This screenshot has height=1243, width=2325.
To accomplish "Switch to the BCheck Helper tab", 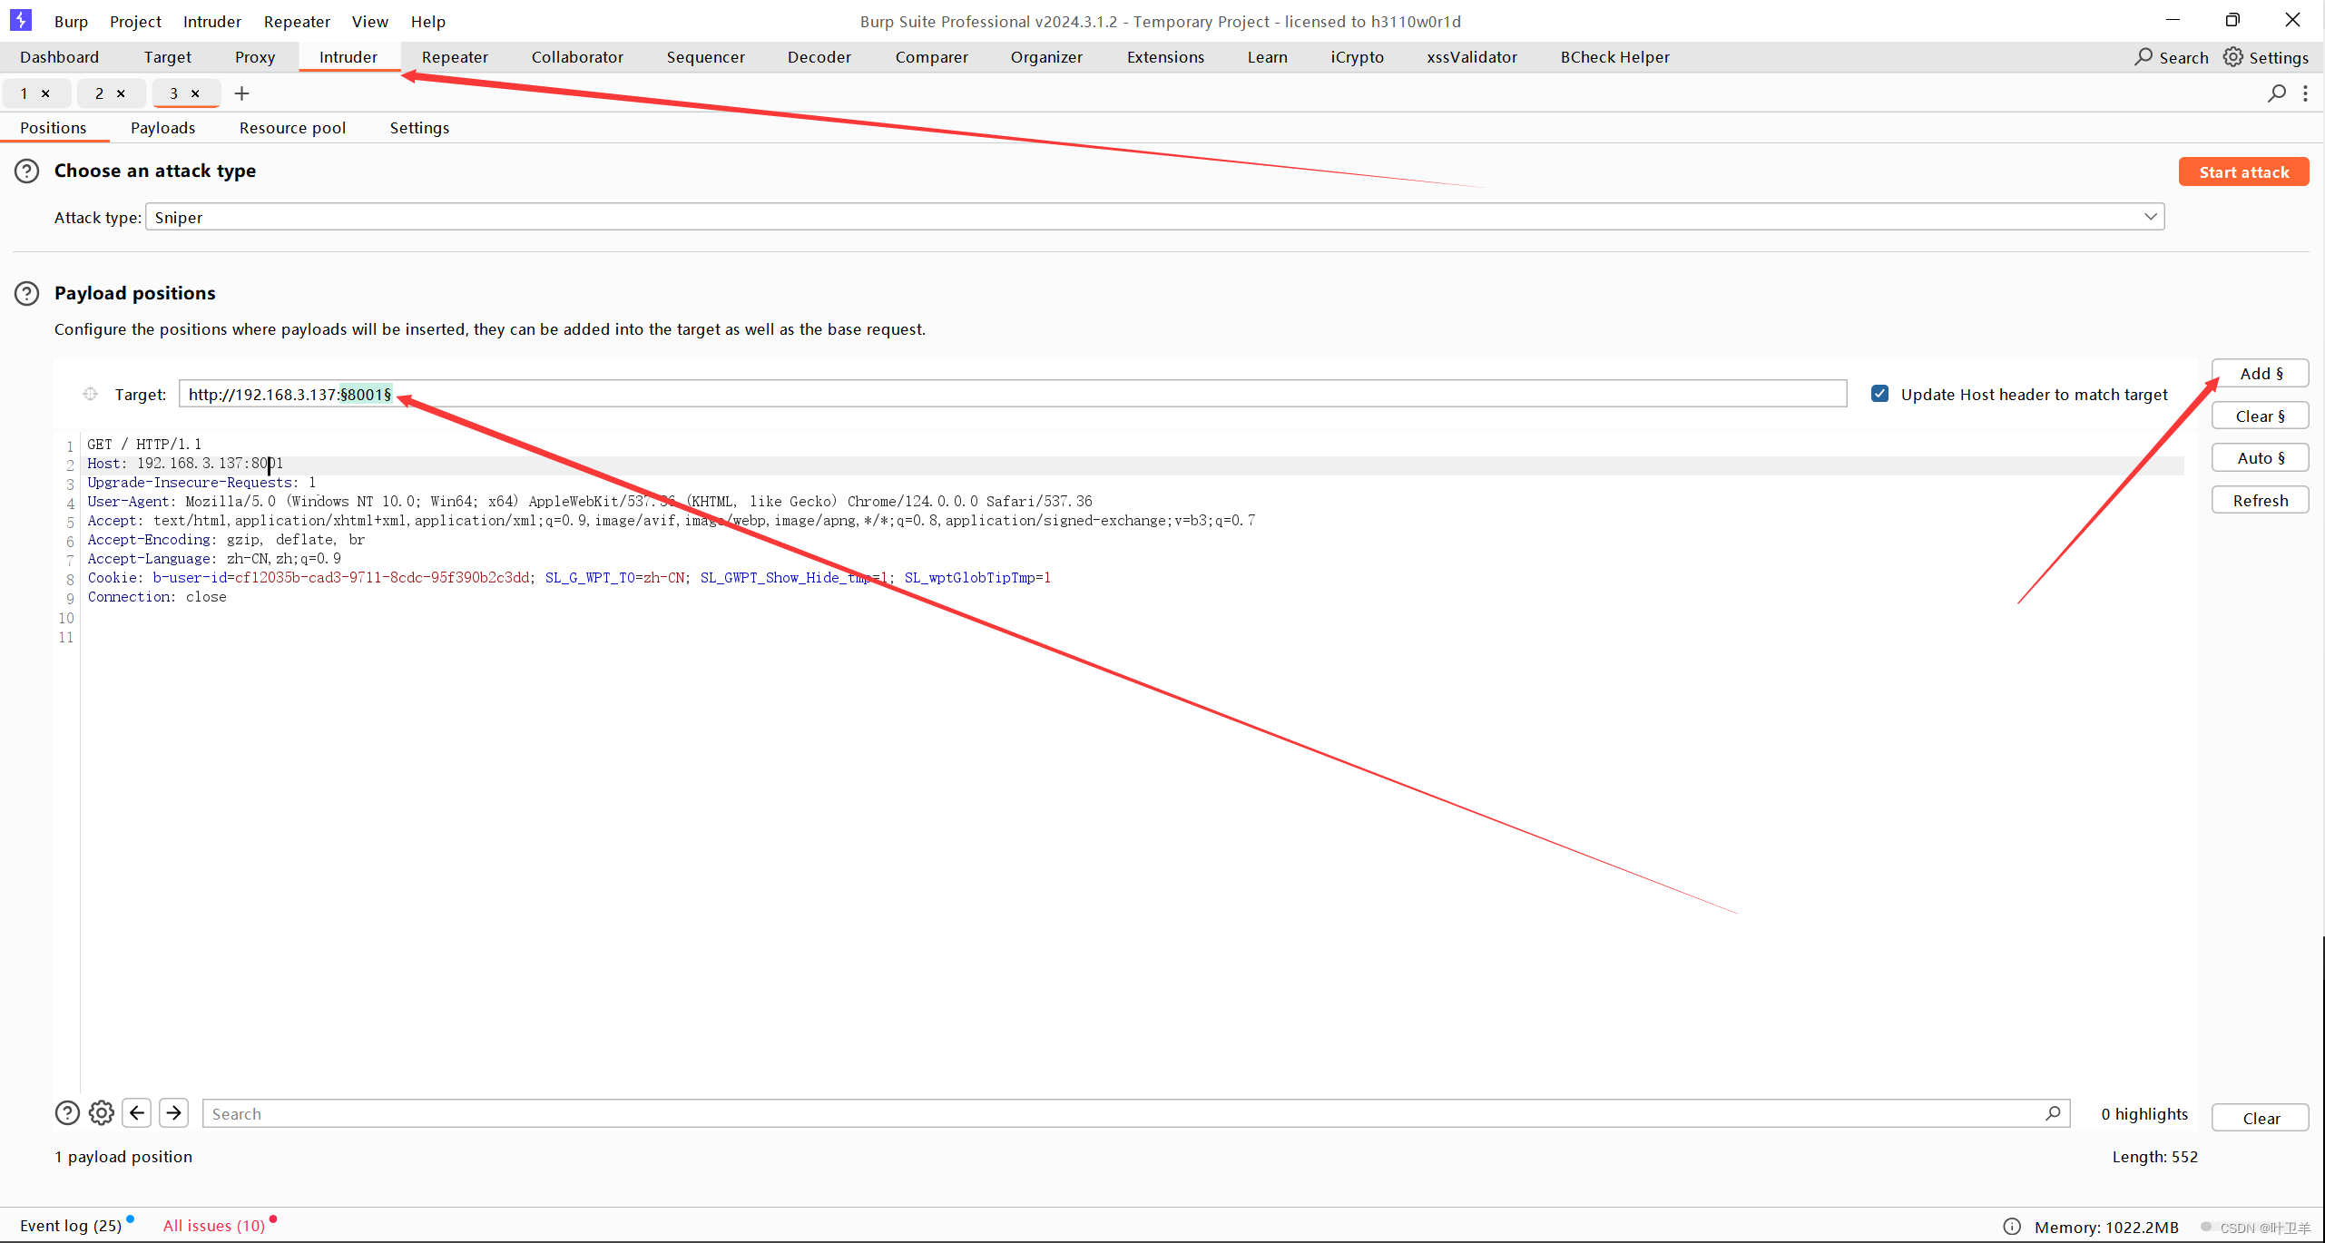I will (x=1614, y=57).
